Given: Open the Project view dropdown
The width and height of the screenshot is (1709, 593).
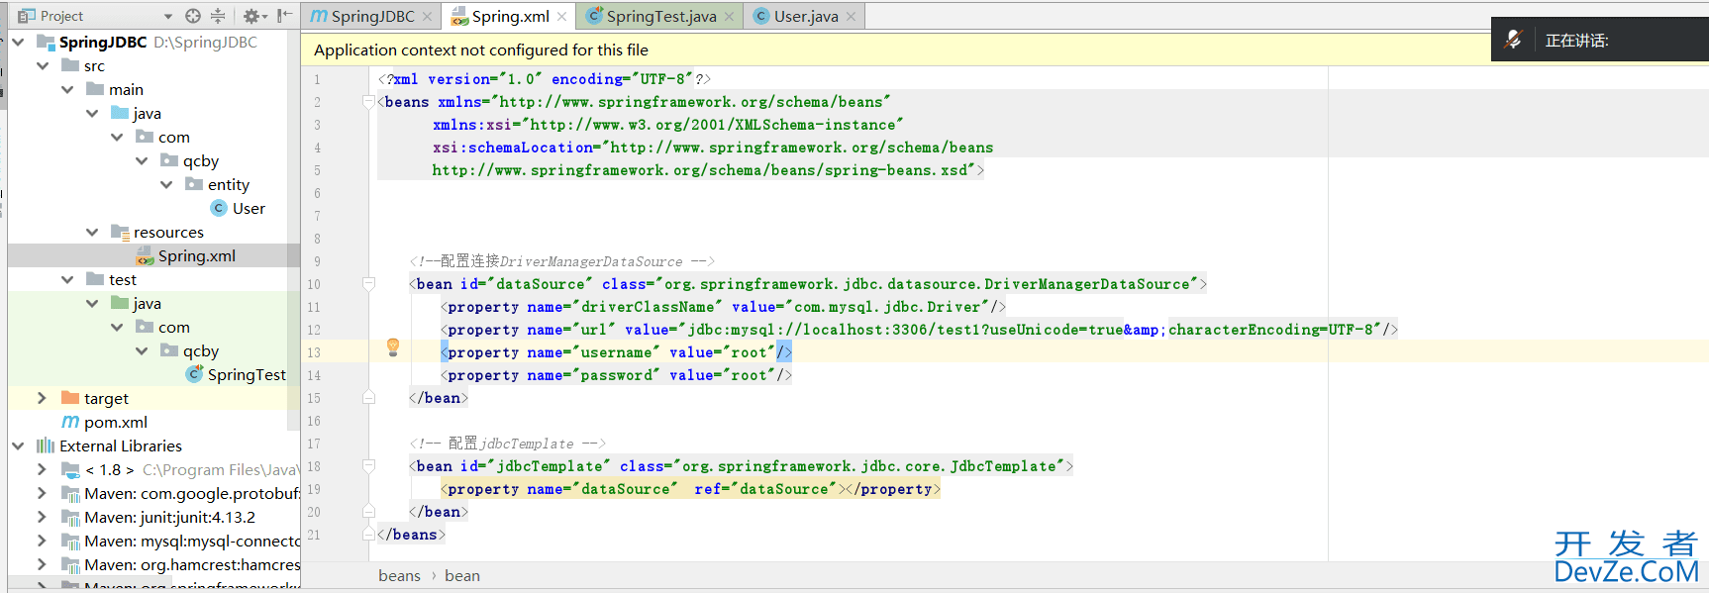Looking at the screenshot, I should tap(167, 16).
